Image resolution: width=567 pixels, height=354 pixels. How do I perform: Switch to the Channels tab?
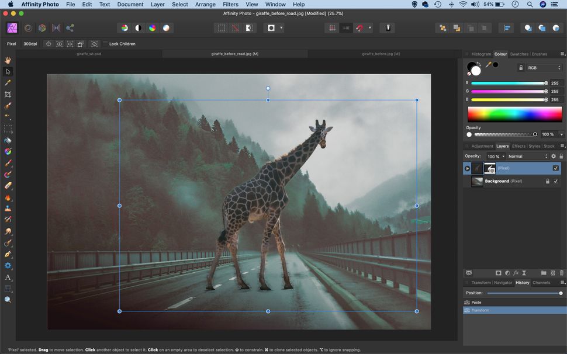(541, 283)
